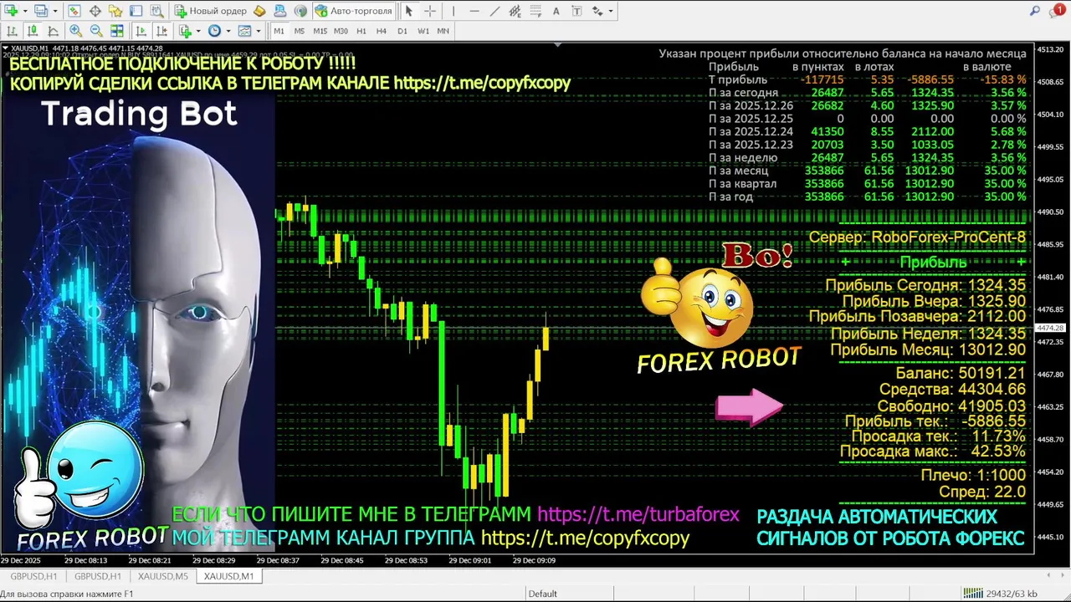Open the Strategy Tester icon
Screen dimensions: 1071x602
[156, 11]
